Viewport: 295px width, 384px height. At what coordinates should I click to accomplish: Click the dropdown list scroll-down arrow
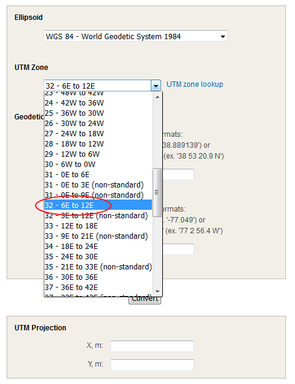click(x=157, y=291)
